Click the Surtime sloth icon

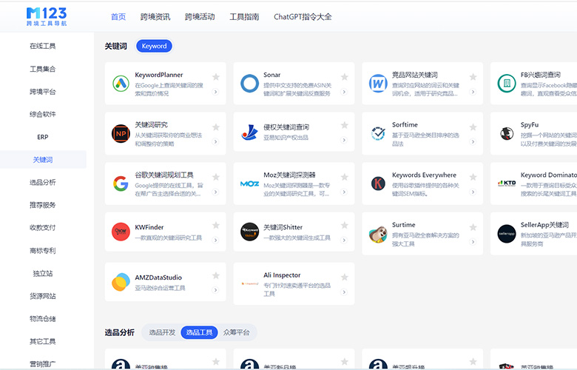pyautogui.click(x=378, y=234)
